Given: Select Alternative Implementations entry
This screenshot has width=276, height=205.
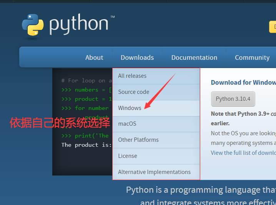Looking at the screenshot, I should click(x=156, y=172).
